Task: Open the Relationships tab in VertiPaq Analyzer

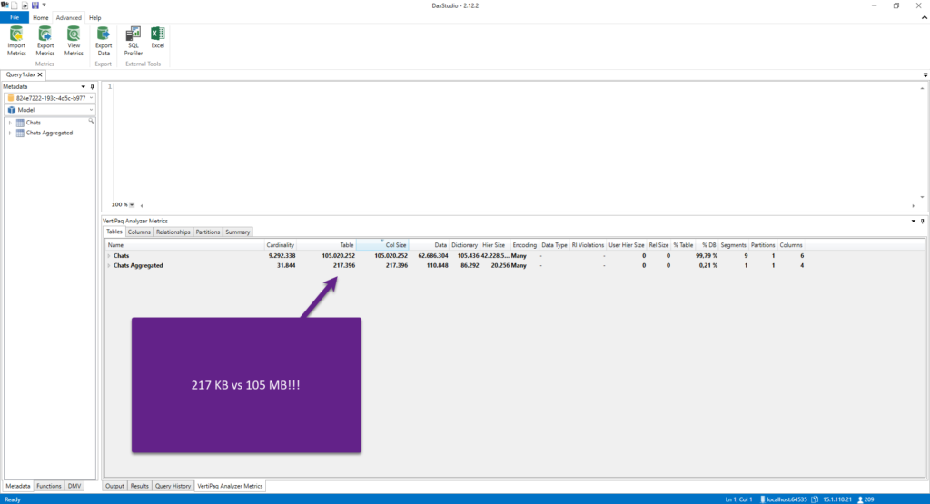Action: point(173,232)
